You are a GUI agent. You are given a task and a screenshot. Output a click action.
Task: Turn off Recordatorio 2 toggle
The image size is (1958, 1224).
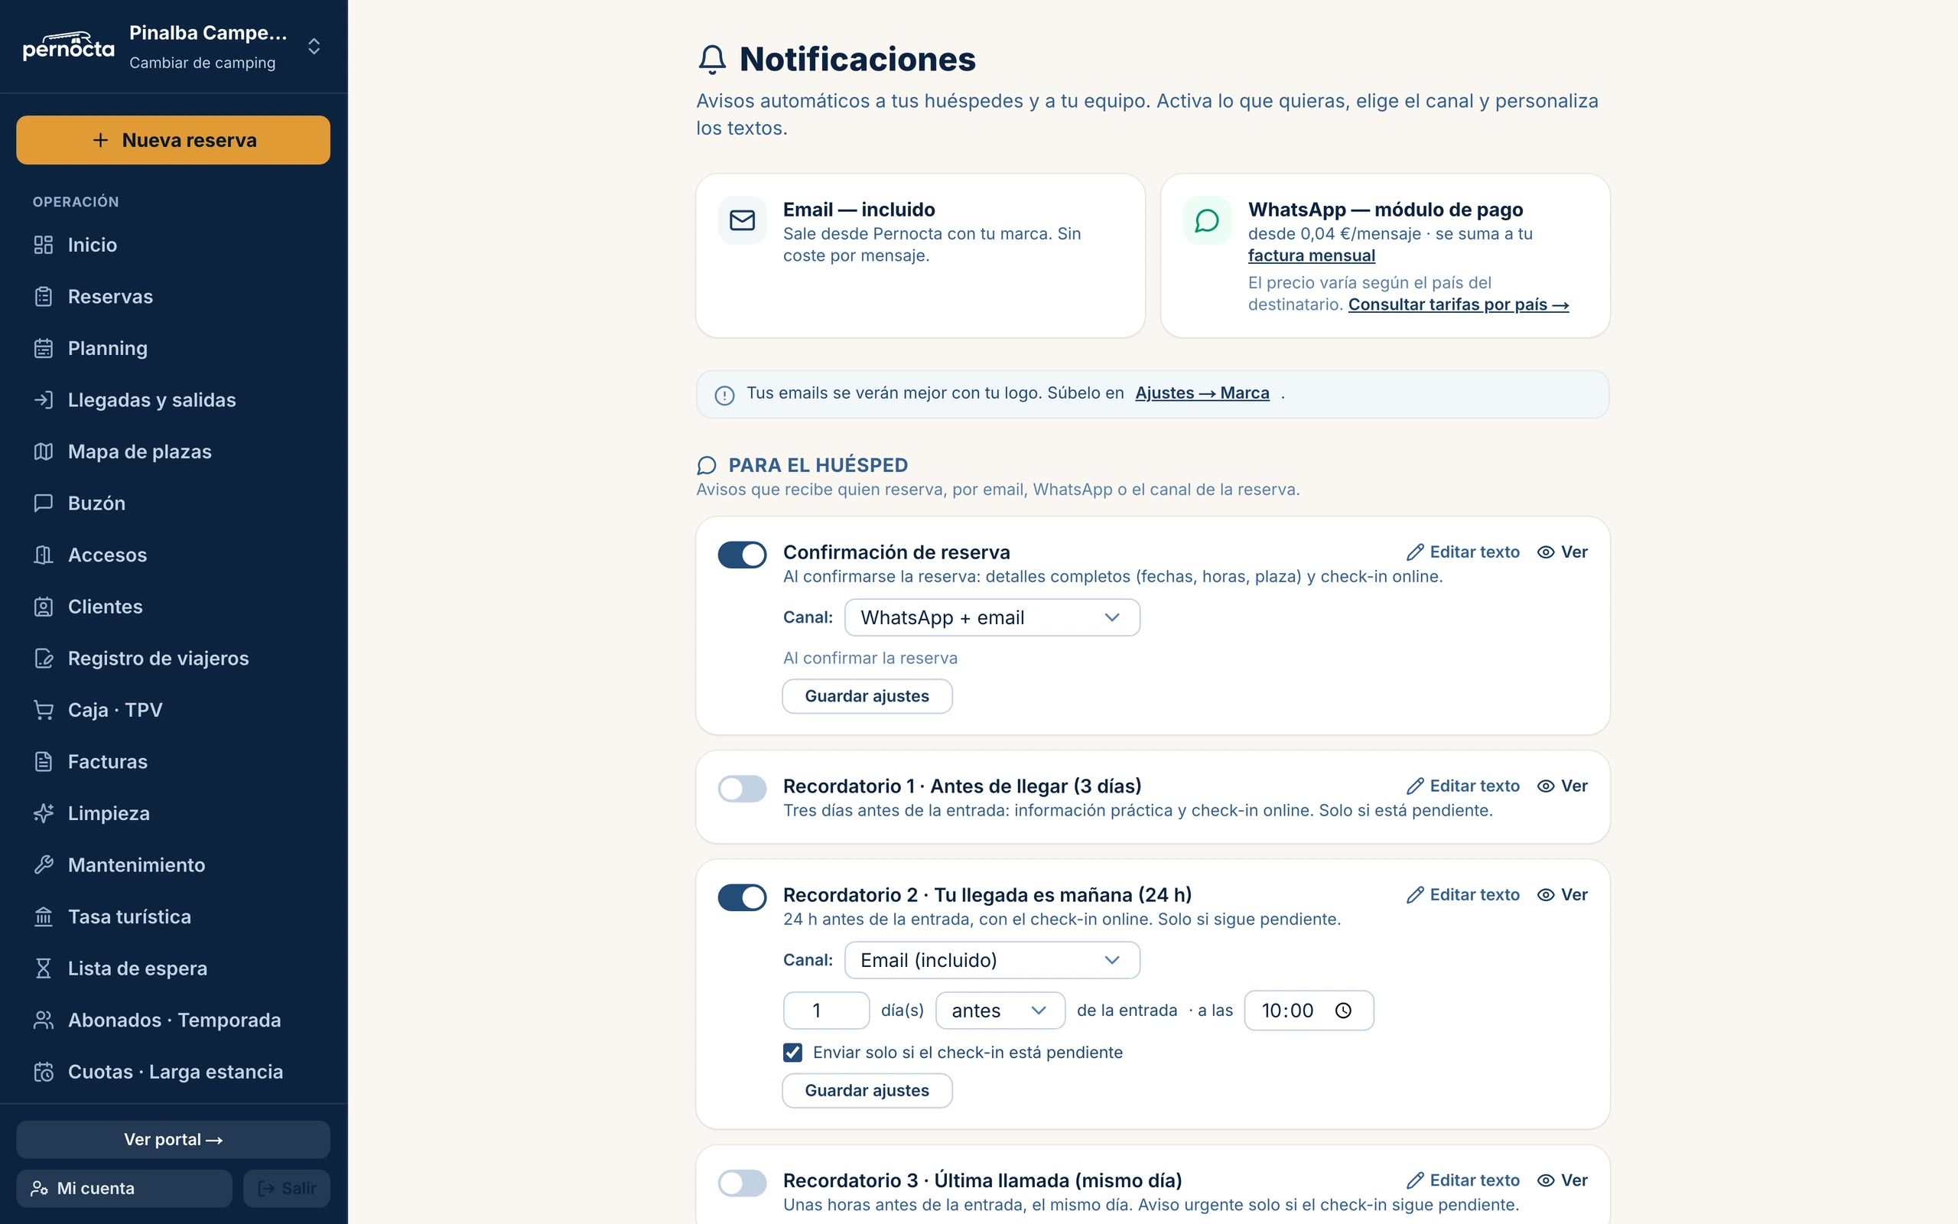pos(742,897)
